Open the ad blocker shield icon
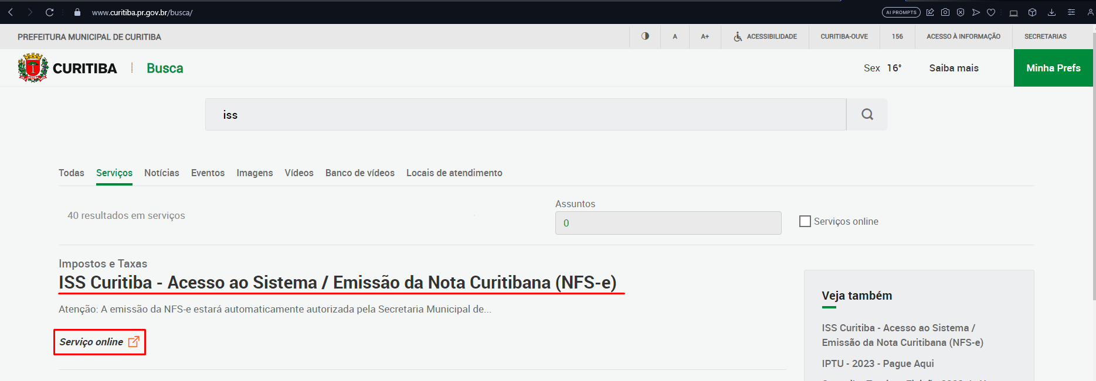This screenshot has height=381, width=1096. click(961, 12)
